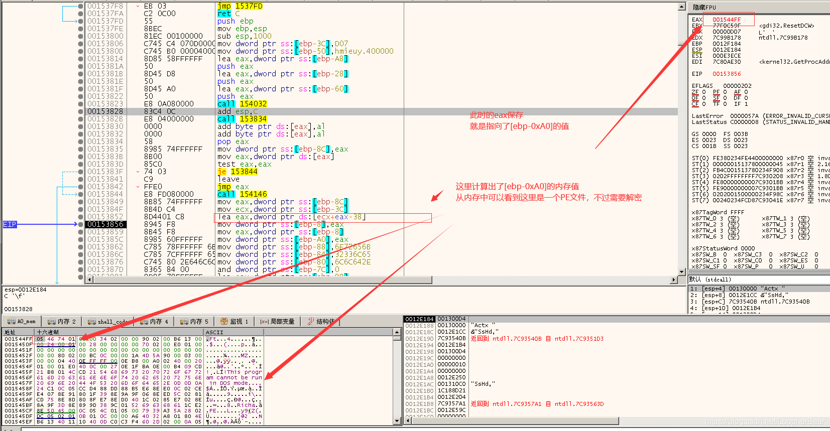Select the CF flag in registers

click(x=695, y=104)
